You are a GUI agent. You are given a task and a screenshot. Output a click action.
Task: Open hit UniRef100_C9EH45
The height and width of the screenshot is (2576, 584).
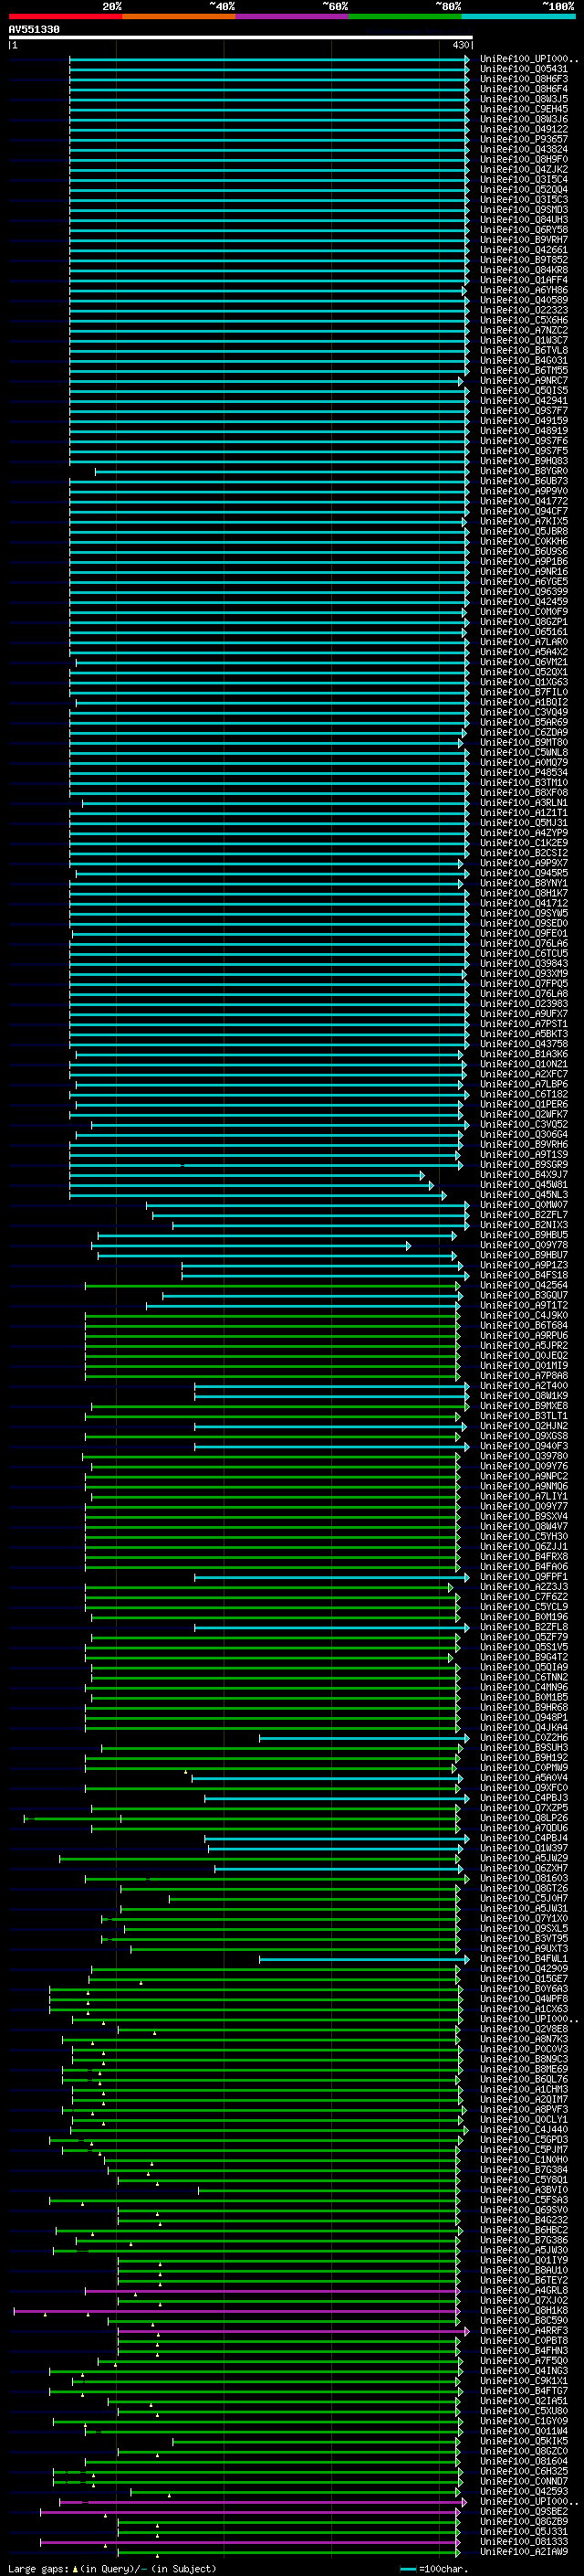point(524,109)
